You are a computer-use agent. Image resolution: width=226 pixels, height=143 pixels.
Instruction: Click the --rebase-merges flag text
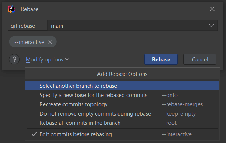point(182,104)
